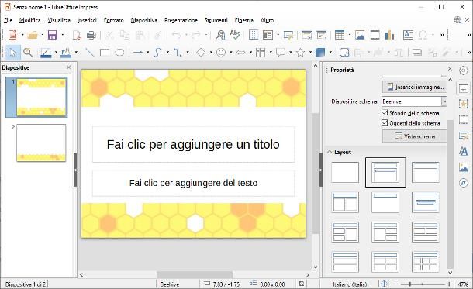
Task: Select the Rectangle drawing tool
Action: point(105,53)
